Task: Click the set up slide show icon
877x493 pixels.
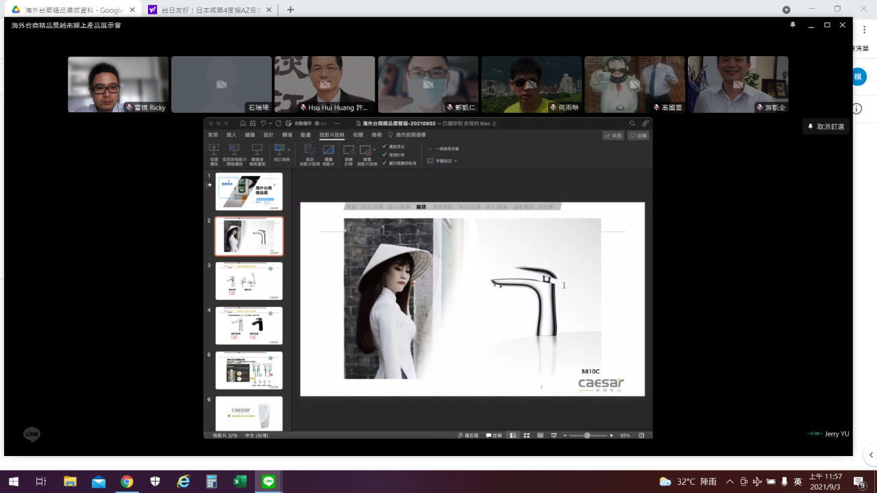Action: [x=309, y=150]
